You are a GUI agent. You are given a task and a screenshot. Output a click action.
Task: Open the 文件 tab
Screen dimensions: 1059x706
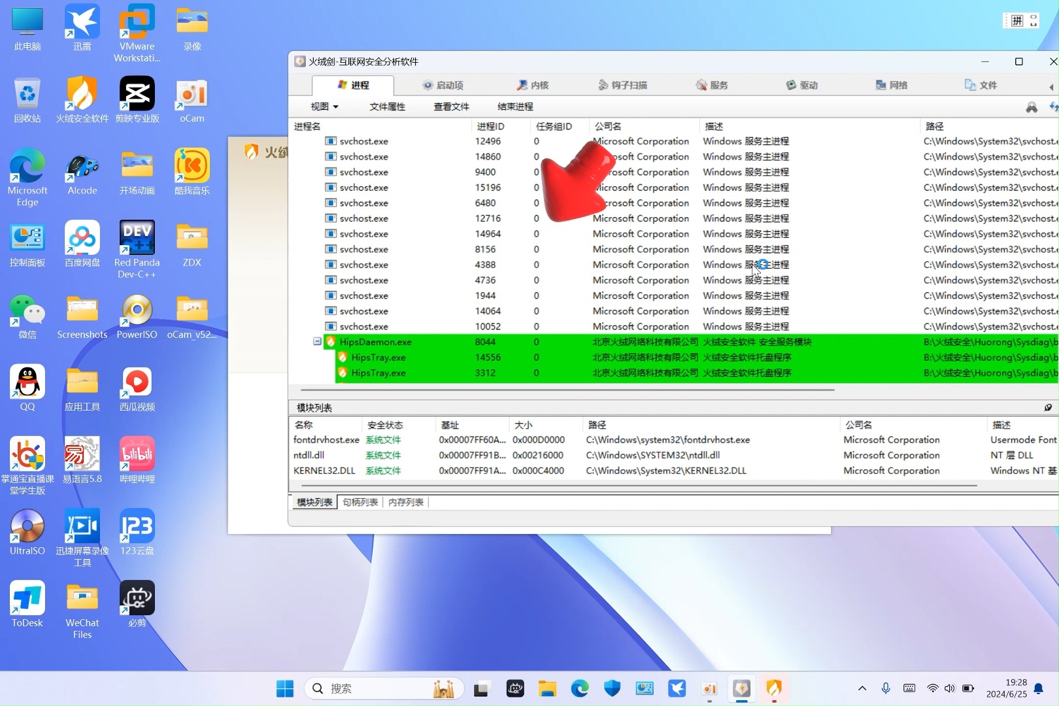981,85
